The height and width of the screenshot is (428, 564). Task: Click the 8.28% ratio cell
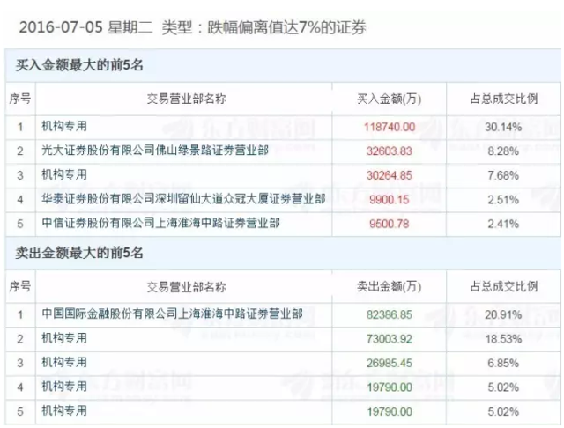tap(503, 151)
